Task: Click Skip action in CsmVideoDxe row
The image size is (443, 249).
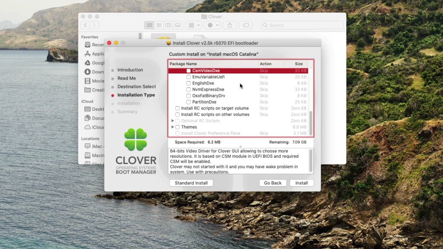Action: (x=264, y=71)
